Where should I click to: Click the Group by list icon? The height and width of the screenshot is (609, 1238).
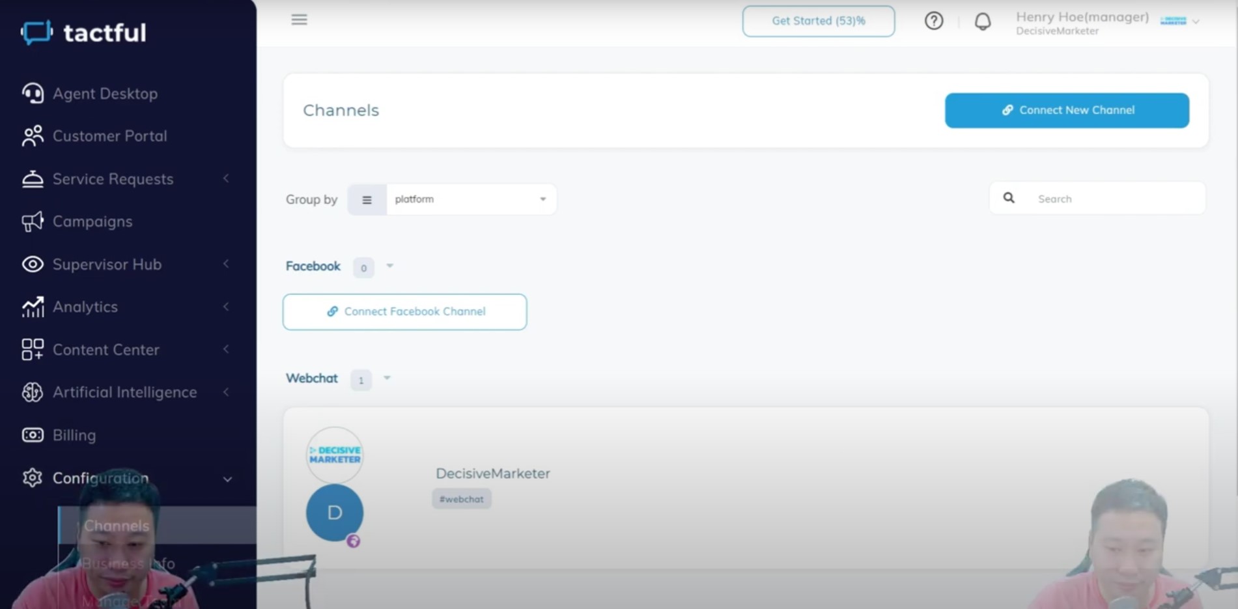(x=367, y=199)
